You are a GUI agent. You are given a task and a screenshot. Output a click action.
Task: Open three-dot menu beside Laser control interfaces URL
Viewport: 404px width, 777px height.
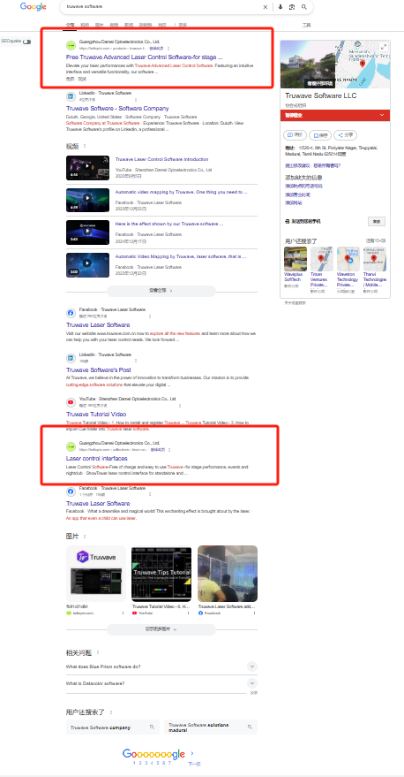[x=168, y=450]
